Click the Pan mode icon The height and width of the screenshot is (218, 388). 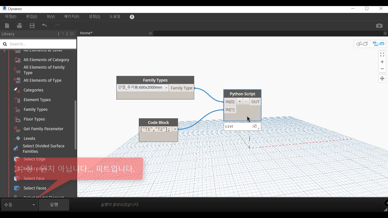pos(382,78)
